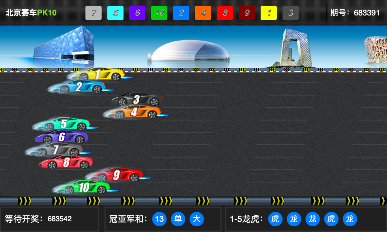This screenshot has width=387, height=232.
Task: Click the purple number 6 rank tile
Action: (x=137, y=13)
